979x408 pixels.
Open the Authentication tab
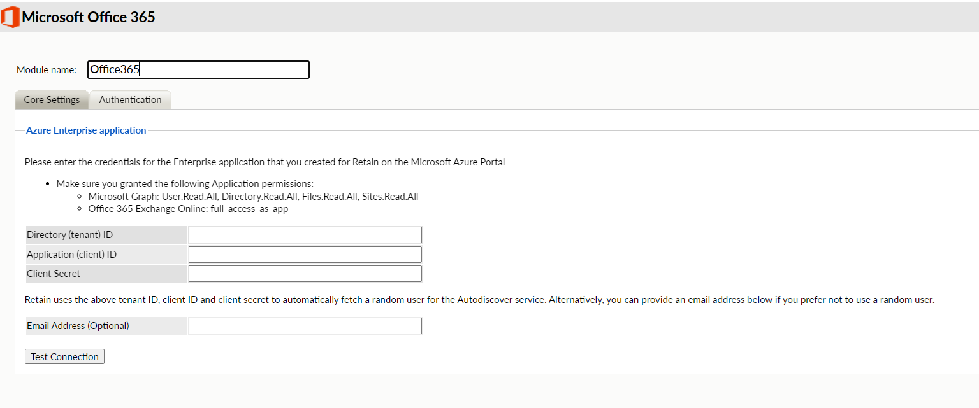130,100
